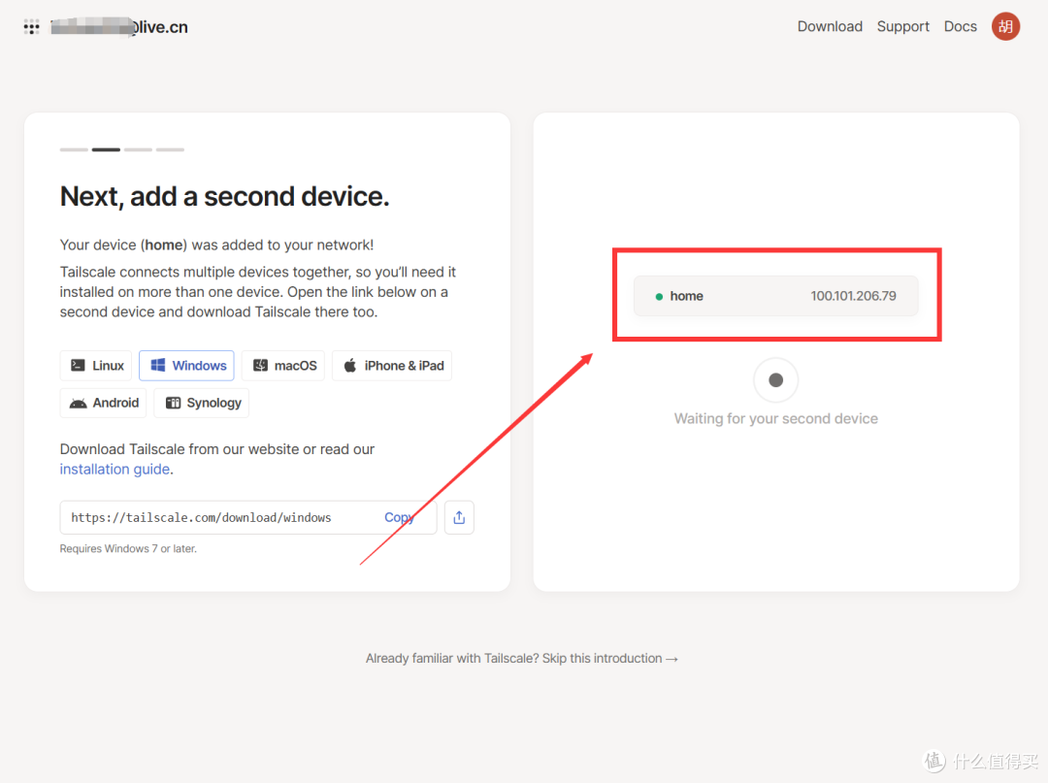
Task: Select the Synology platform option
Action: tap(201, 403)
